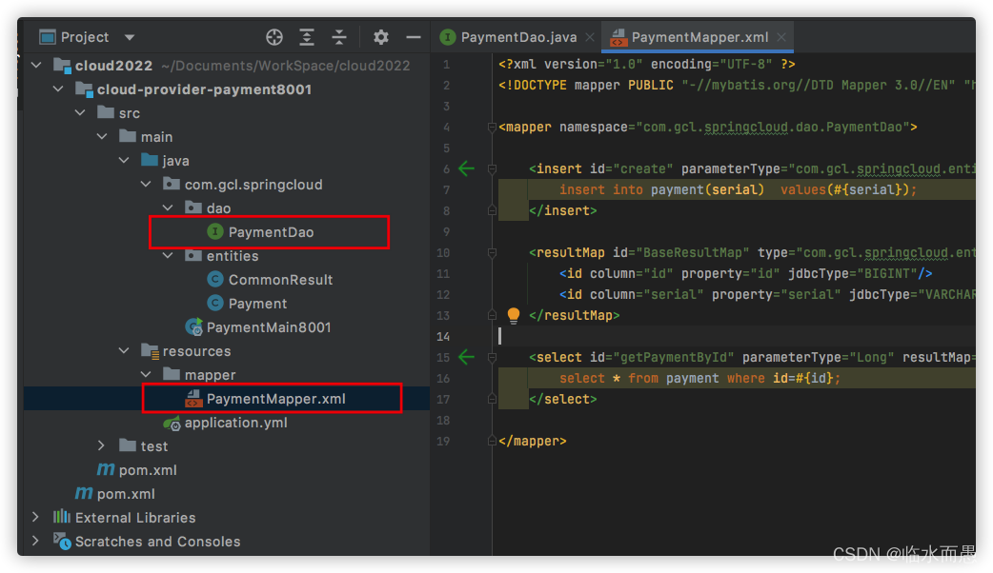The width and height of the screenshot is (993, 573).
Task: Select CommonResult in the project tree
Action: tap(280, 280)
